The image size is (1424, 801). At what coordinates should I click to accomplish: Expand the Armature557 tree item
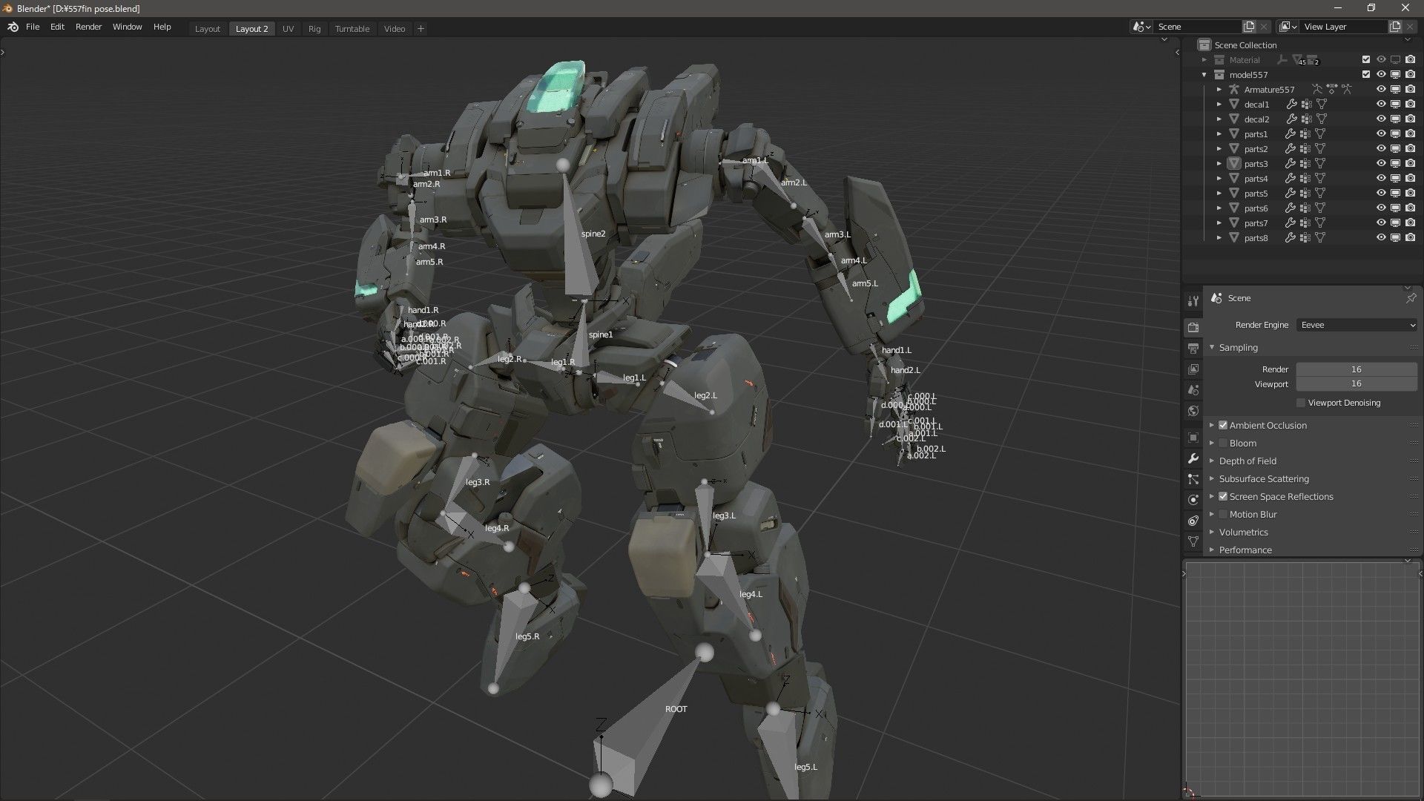(x=1219, y=90)
